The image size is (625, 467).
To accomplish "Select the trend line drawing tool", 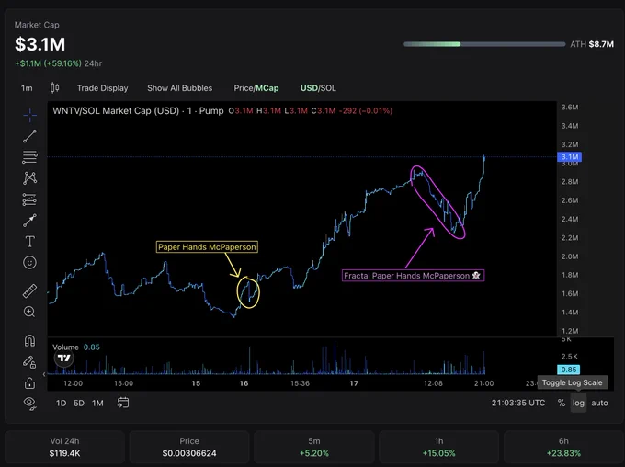I will coord(30,136).
